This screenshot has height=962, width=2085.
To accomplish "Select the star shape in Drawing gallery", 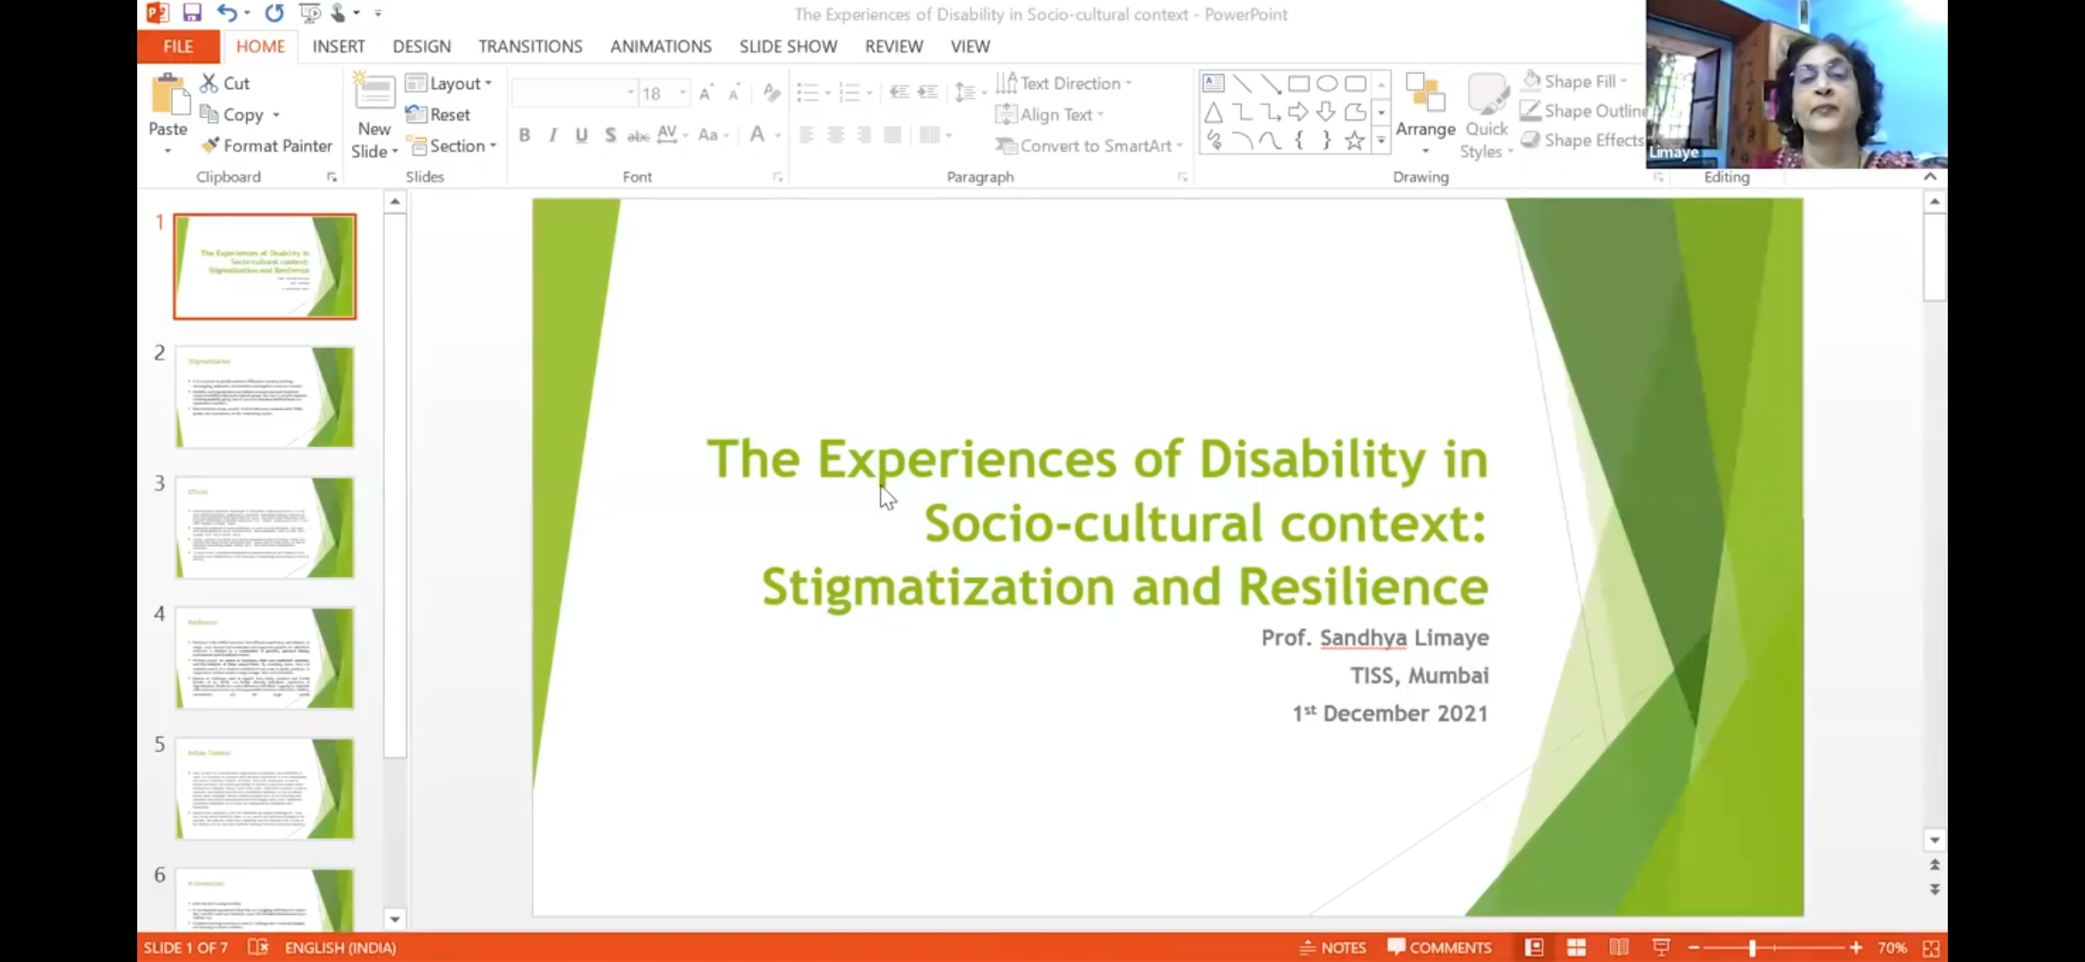I will (x=1354, y=141).
